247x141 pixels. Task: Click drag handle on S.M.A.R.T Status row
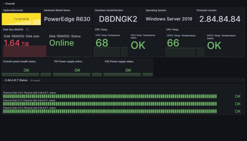tap(243, 80)
